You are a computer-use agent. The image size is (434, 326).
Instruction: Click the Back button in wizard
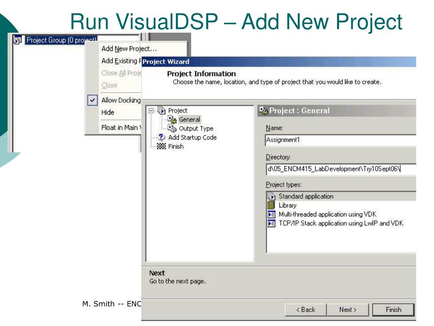306,309
